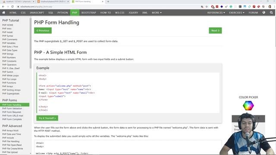The image size is (276, 155).
Task: Go back with browser back arrow
Action: (x=3, y=6)
